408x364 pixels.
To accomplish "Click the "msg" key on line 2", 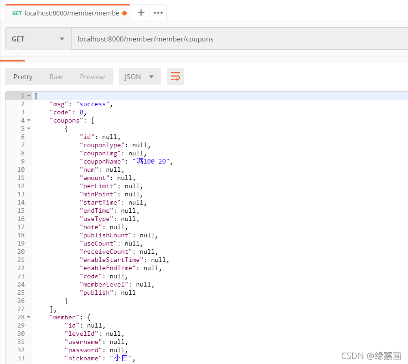I will click(59, 104).
